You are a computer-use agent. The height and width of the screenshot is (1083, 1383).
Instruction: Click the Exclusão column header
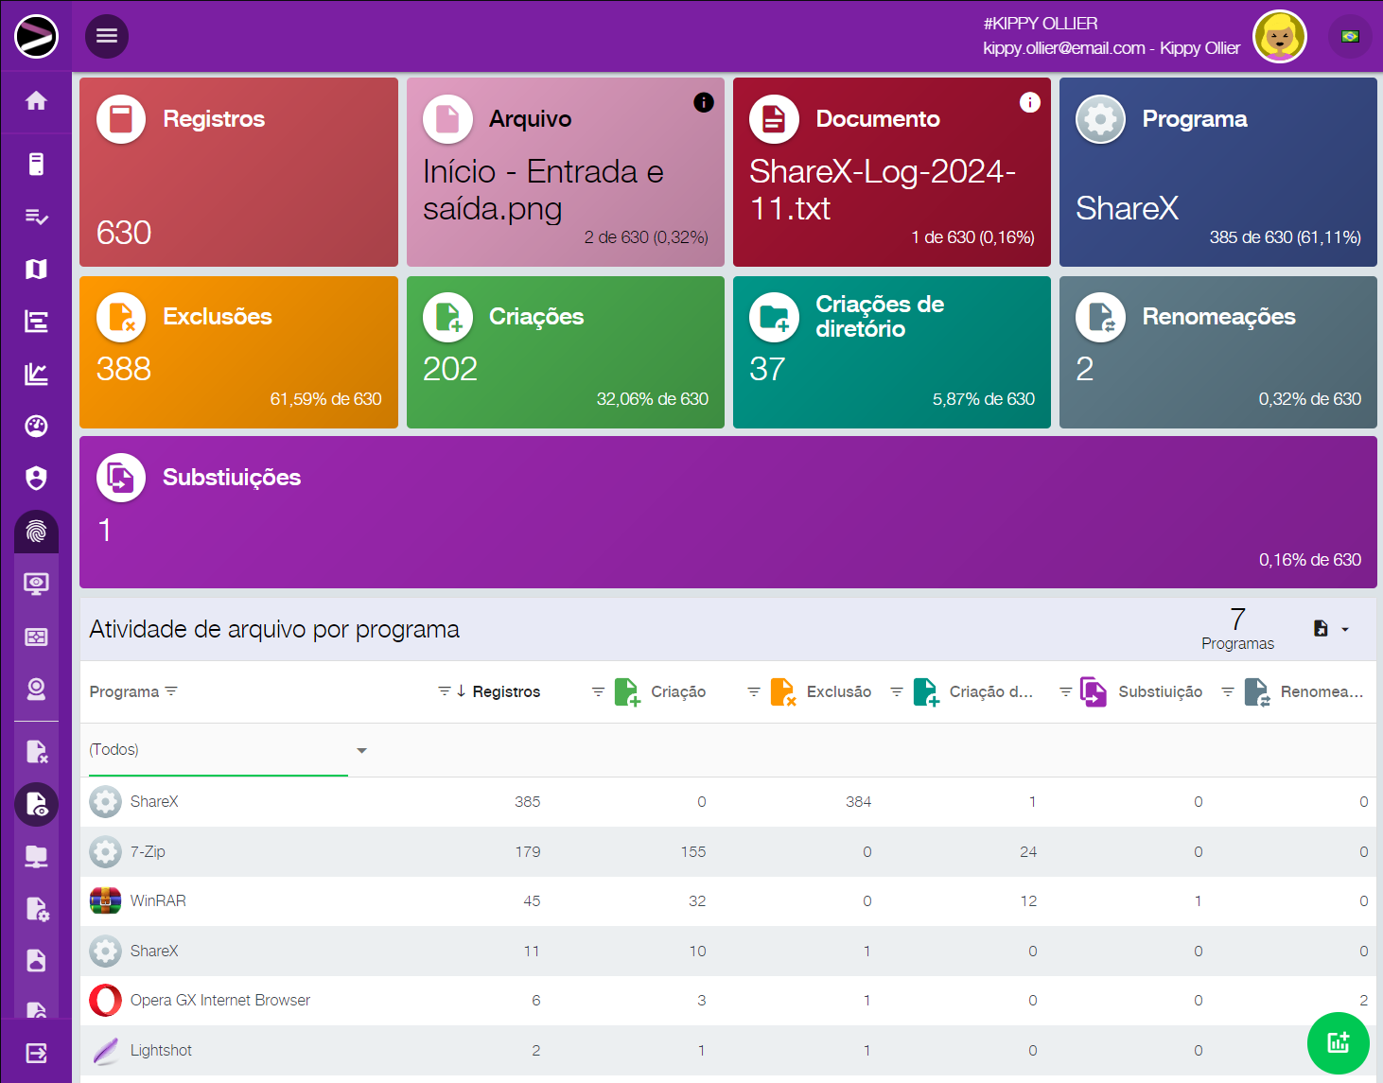(x=838, y=692)
